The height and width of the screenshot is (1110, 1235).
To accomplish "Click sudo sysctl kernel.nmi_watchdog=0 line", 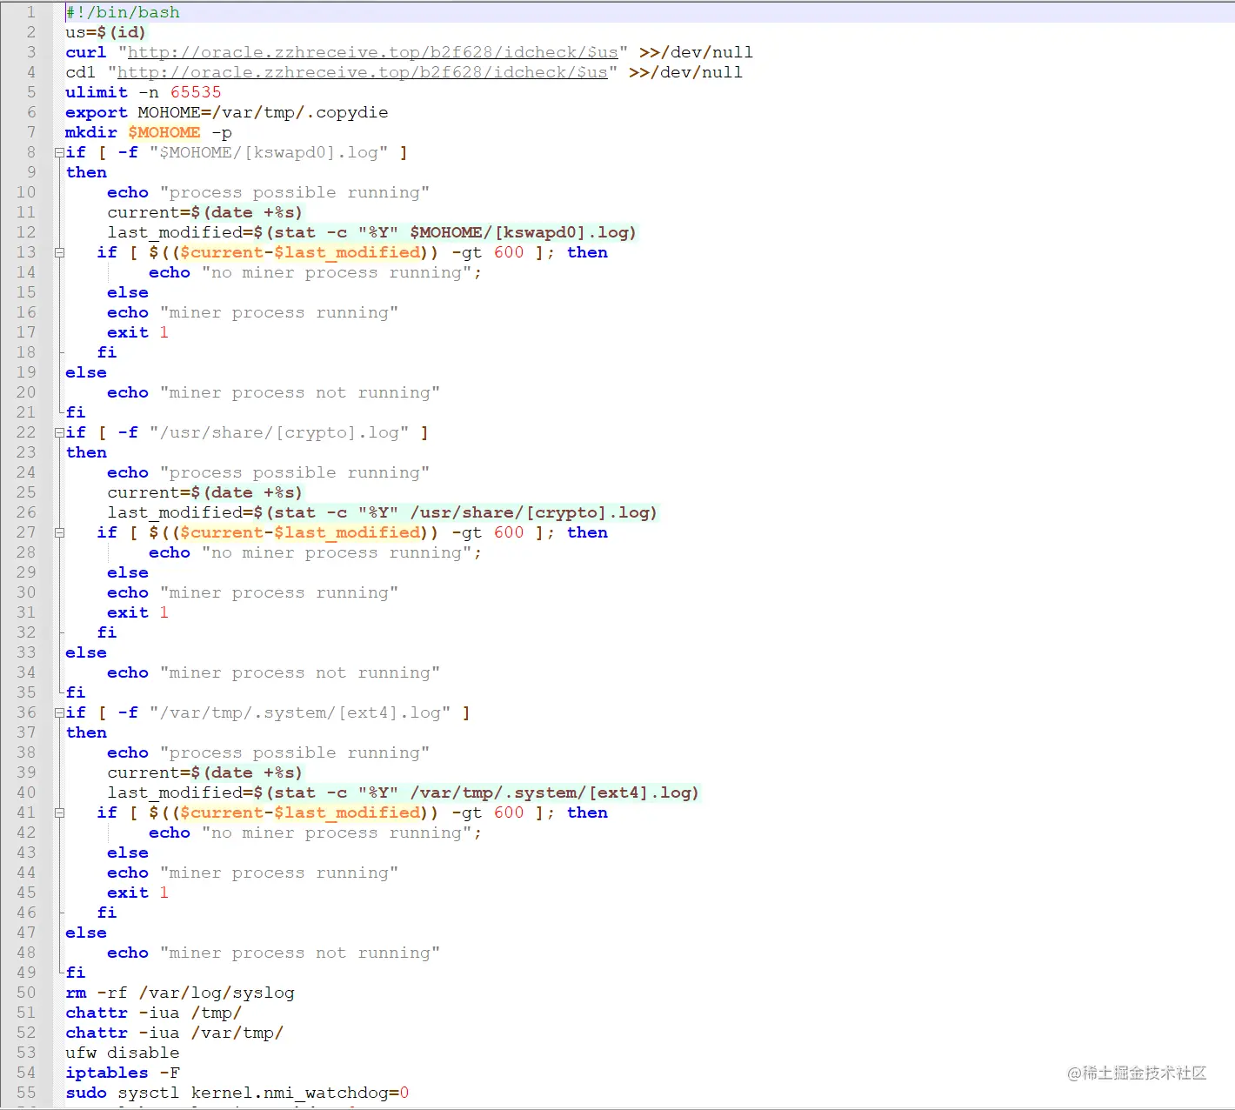I will point(237,1093).
